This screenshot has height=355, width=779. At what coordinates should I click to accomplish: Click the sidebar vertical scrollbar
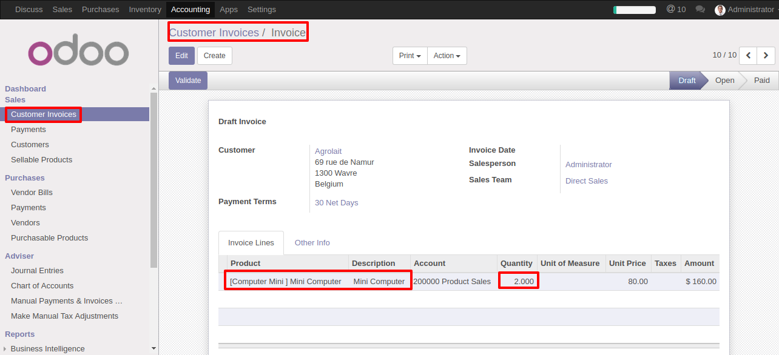[x=153, y=179]
